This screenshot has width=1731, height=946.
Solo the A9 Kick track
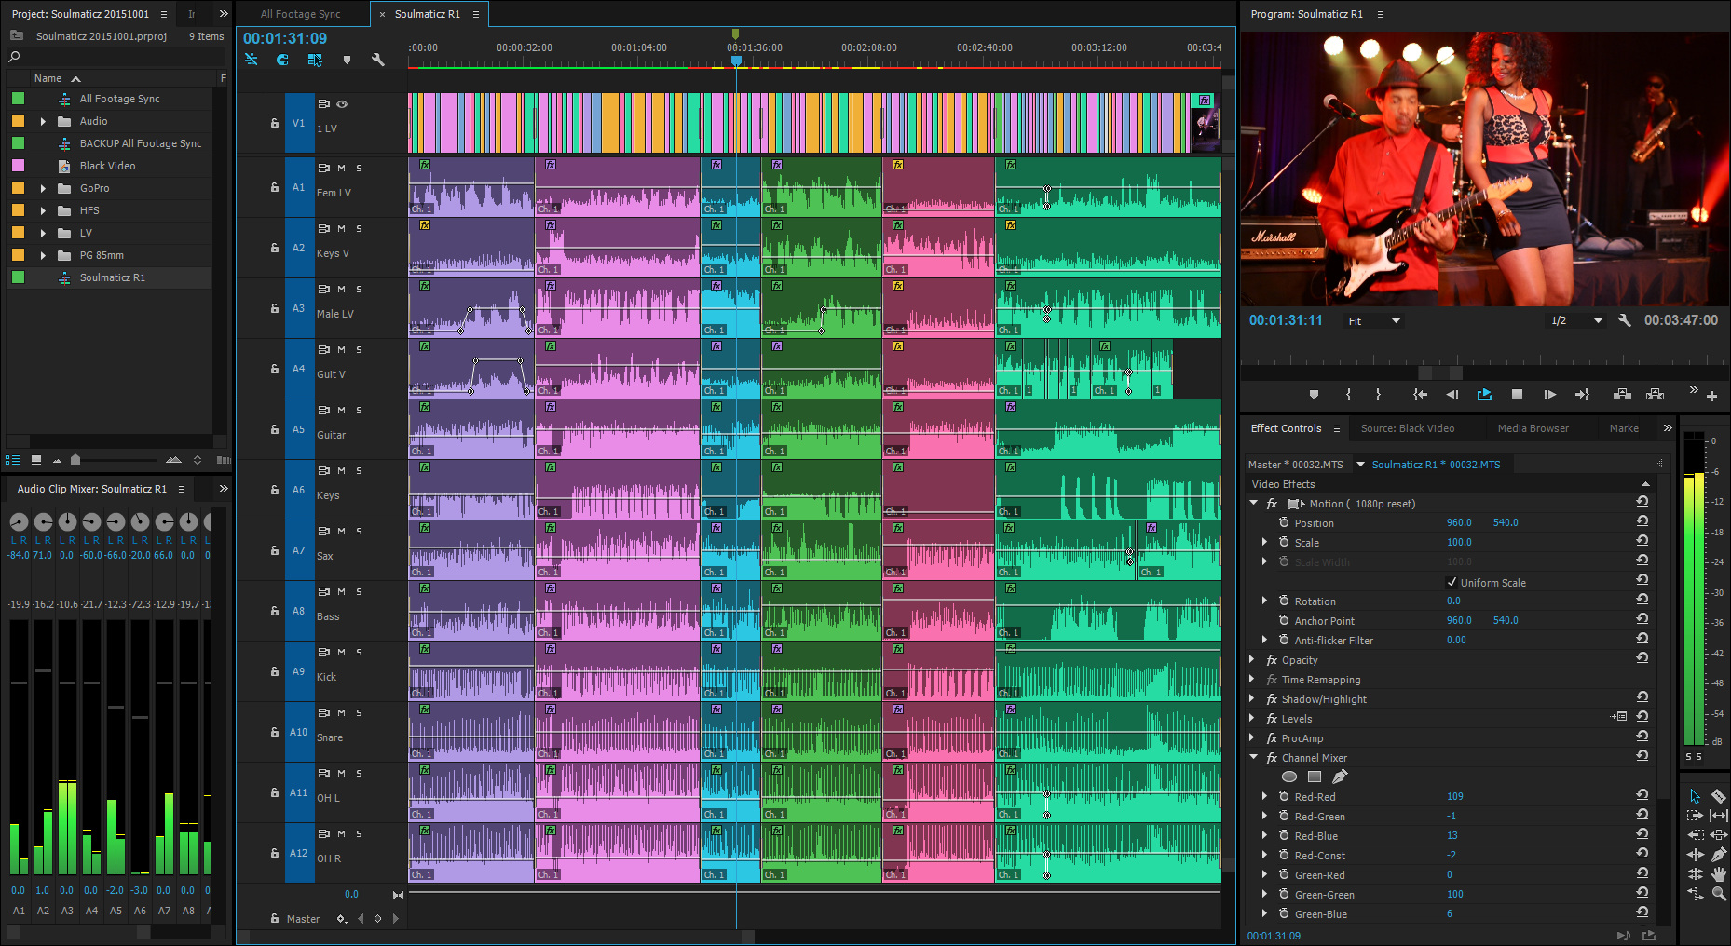[359, 653]
